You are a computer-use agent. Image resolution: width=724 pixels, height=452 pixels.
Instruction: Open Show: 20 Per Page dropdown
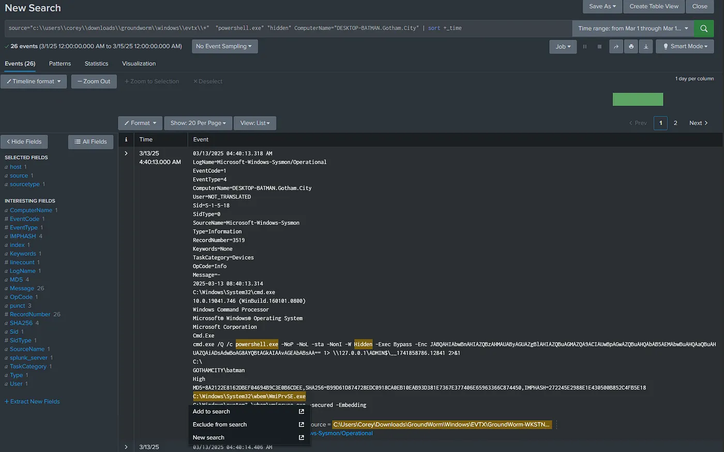click(198, 123)
